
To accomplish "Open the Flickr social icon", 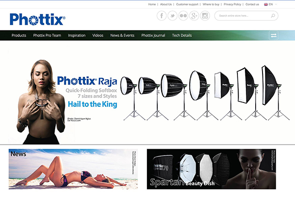I will (183, 16).
